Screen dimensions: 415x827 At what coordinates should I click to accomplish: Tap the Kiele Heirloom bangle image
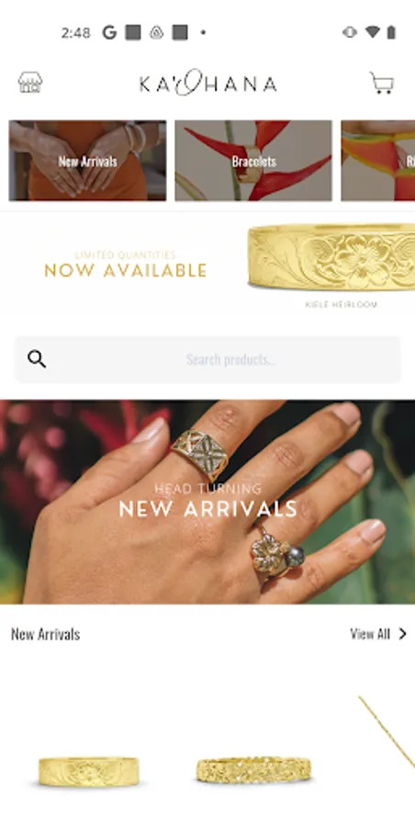331,257
